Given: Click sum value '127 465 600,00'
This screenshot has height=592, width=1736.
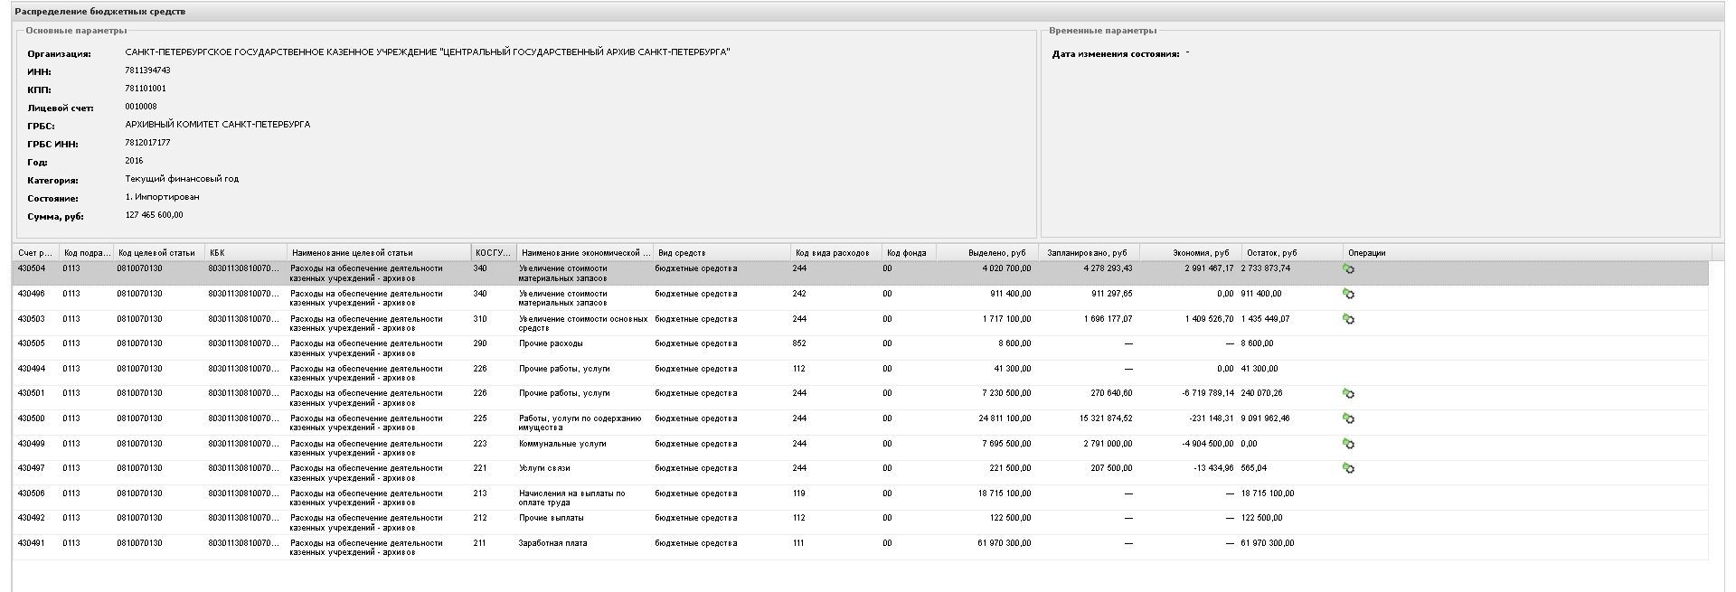Looking at the screenshot, I should coord(155,215).
